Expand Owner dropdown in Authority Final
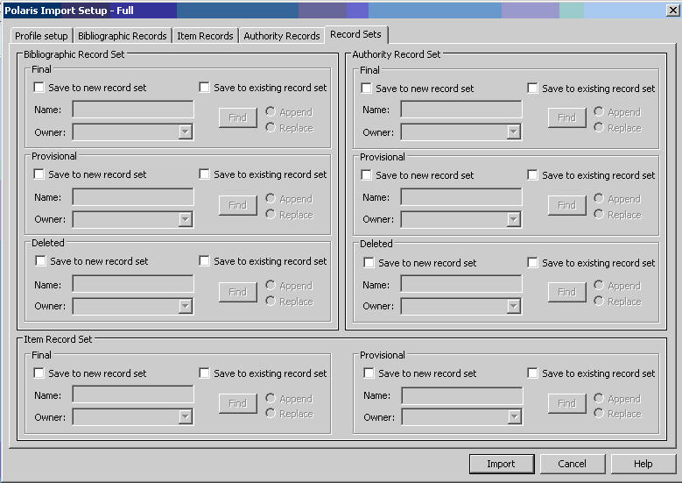 coord(514,132)
